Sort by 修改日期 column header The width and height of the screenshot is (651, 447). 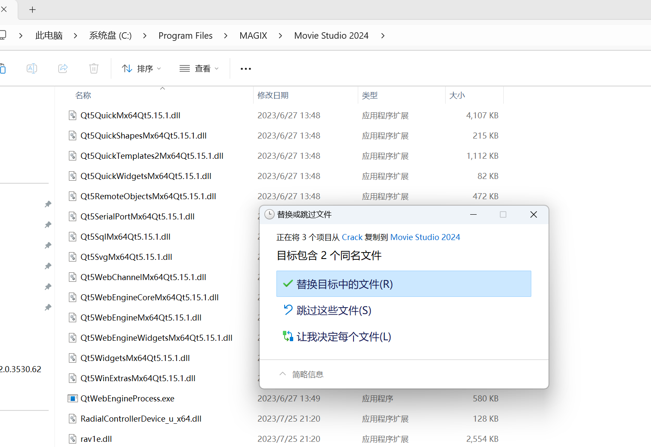273,96
